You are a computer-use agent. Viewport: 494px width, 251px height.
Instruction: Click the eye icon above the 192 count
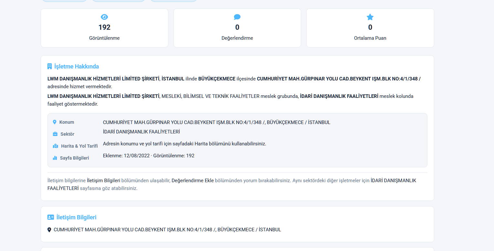(x=104, y=17)
